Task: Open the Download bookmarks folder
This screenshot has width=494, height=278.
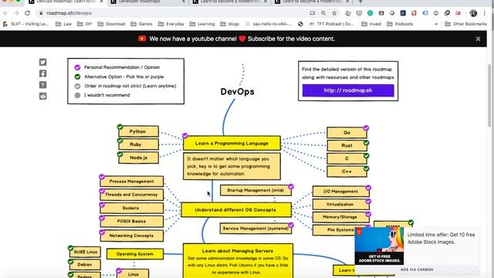Action: 111,24
